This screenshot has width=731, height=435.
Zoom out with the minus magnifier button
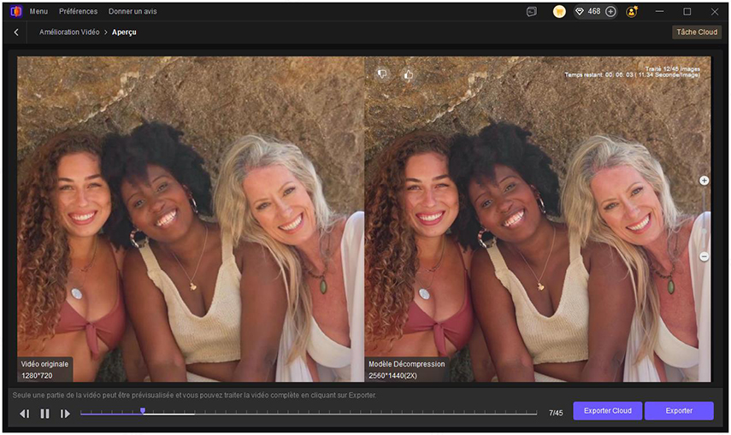point(704,256)
